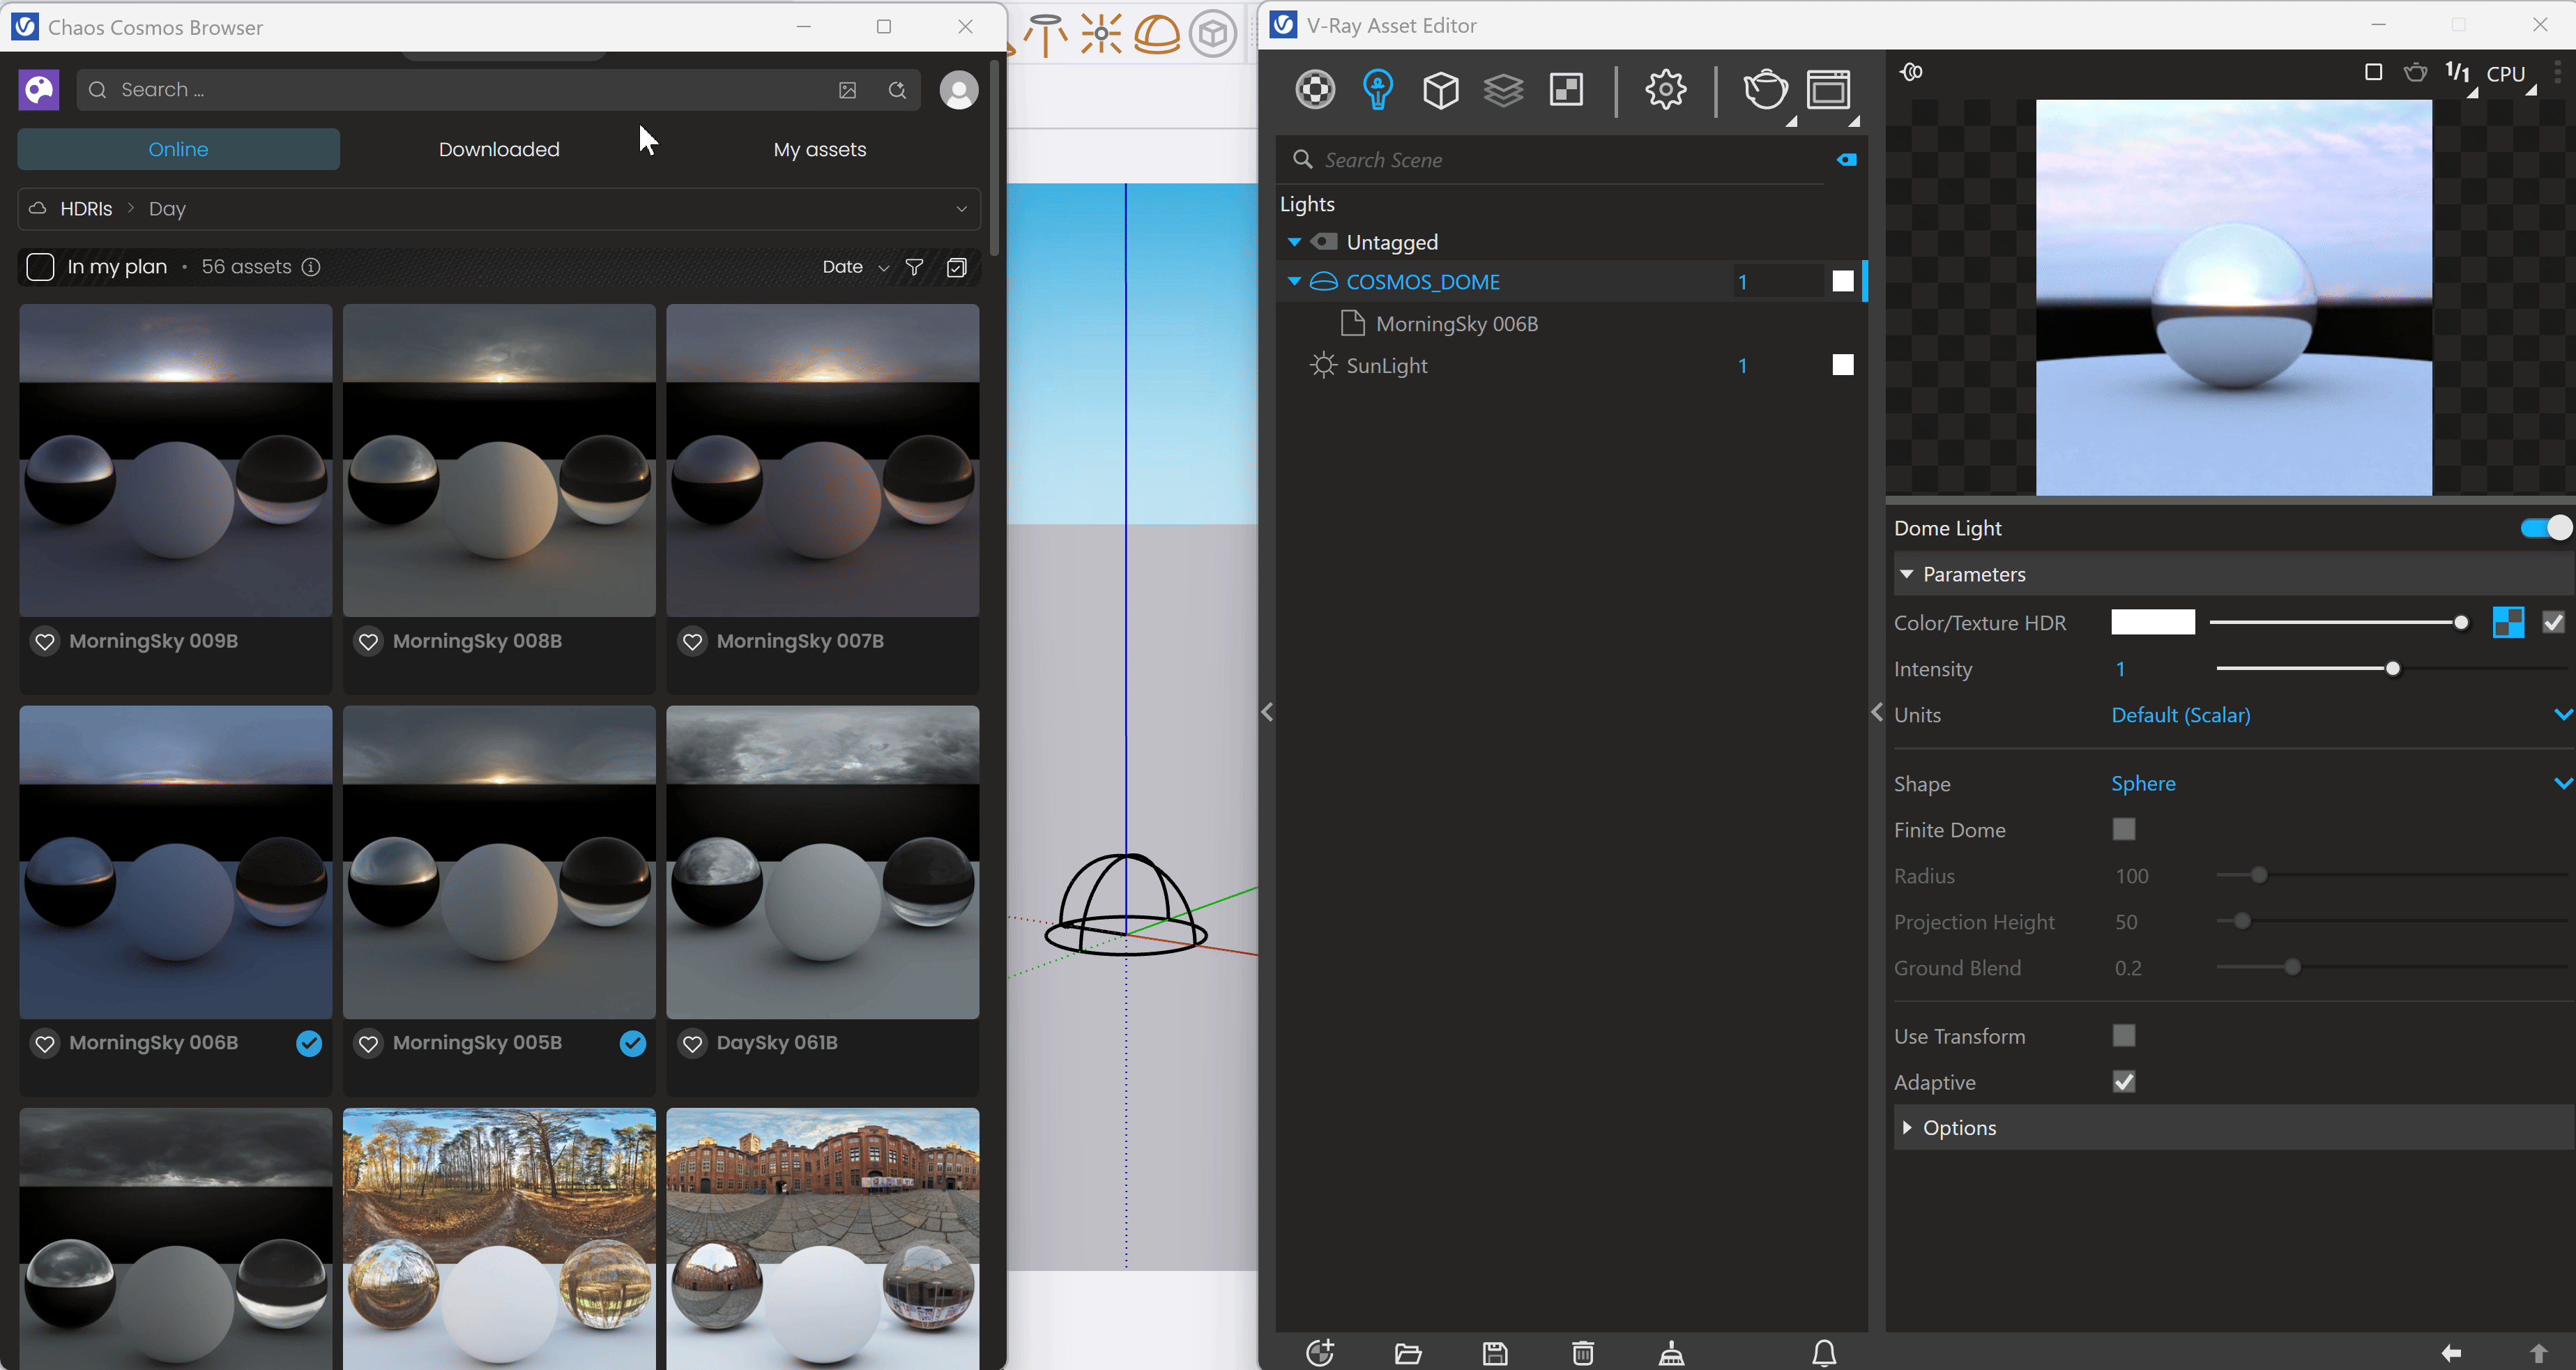Uncheck the Adaptive checkbox
The image size is (2576, 1370).
[x=2123, y=1082]
